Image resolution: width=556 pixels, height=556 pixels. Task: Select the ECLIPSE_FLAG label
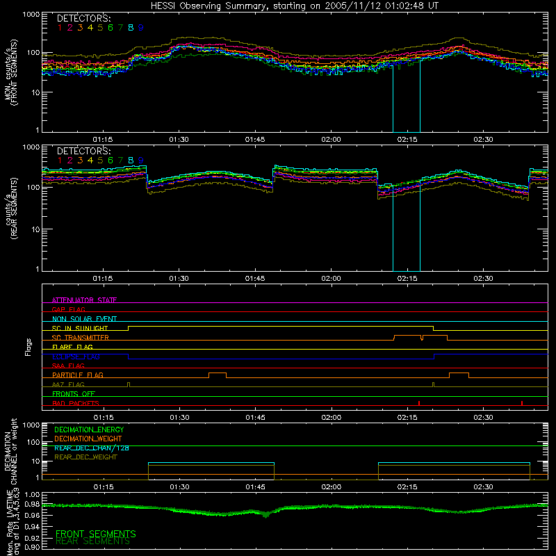click(x=76, y=357)
